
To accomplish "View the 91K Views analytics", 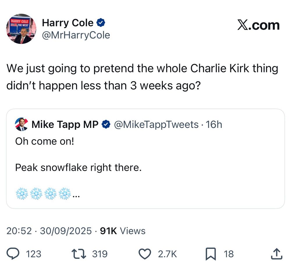I will click(x=123, y=231).
